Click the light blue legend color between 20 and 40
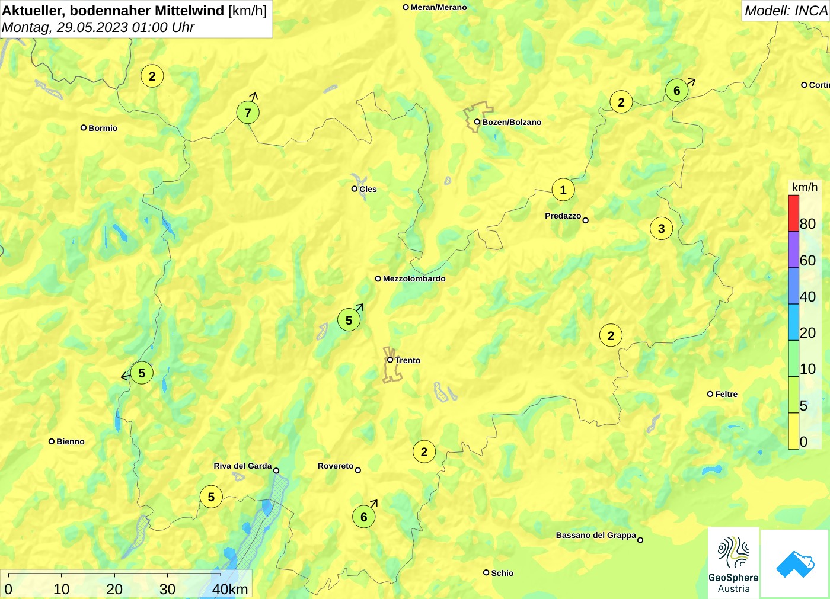This screenshot has width=830, height=599. point(793,322)
